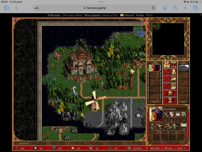This screenshot has height=152, width=202.
Task: Open System Options computer icon
Action: [x=174, y=86]
